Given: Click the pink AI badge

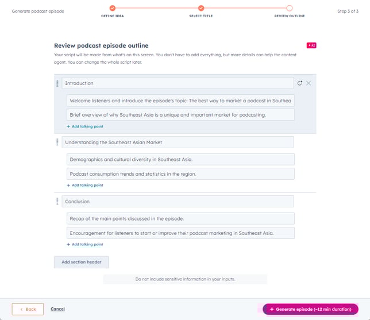Looking at the screenshot, I should 311,45.
